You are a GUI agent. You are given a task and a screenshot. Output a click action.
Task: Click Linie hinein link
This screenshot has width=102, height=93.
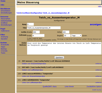point(69,87)
